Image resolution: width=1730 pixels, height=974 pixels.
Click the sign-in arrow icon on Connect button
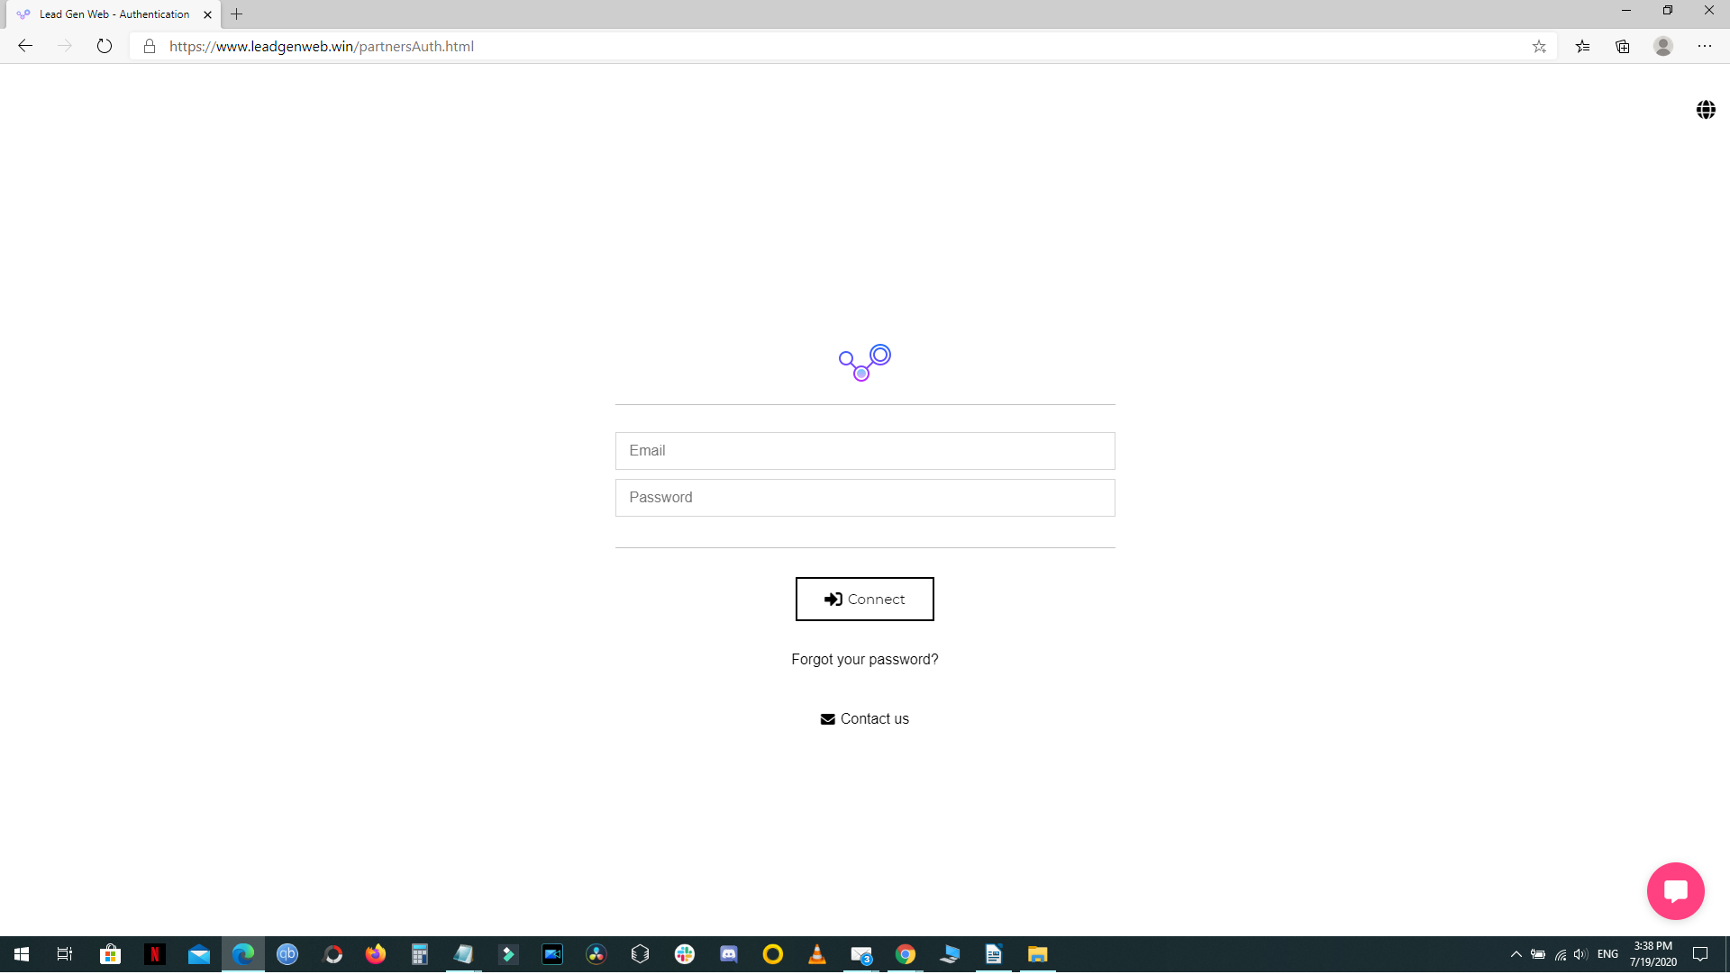tap(832, 600)
